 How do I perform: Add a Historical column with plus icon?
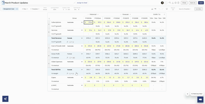(x=98, y=15)
